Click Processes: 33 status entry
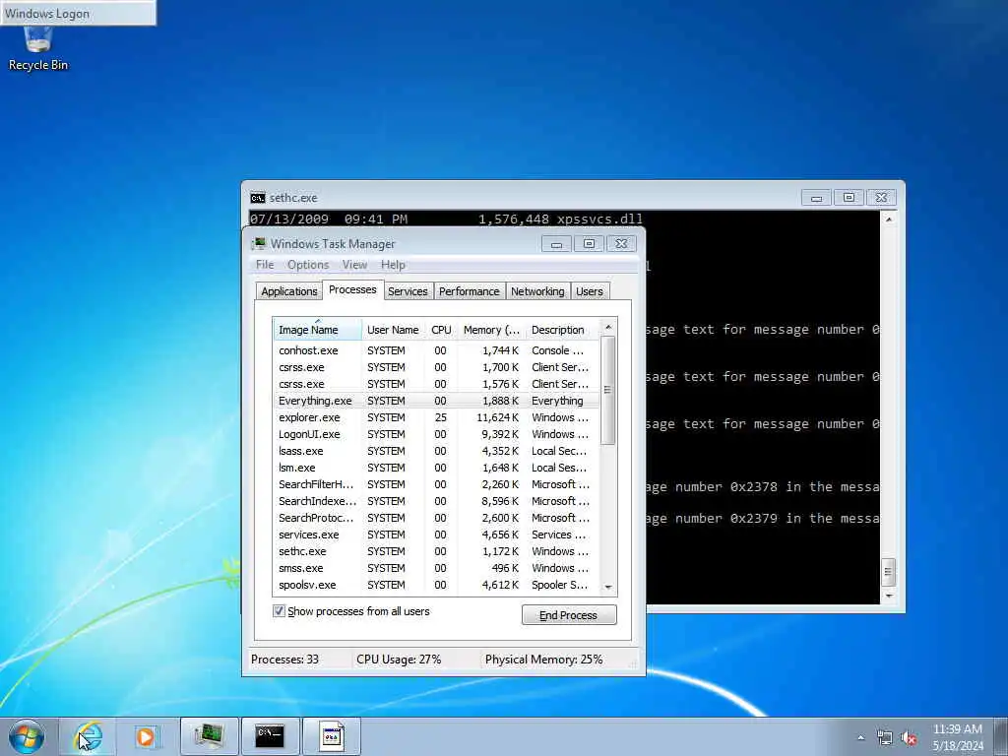 click(284, 660)
